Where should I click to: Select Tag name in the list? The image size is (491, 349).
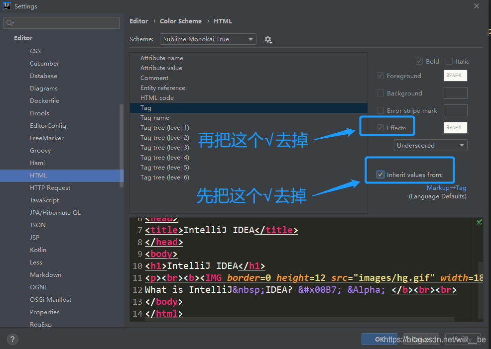pos(248,118)
